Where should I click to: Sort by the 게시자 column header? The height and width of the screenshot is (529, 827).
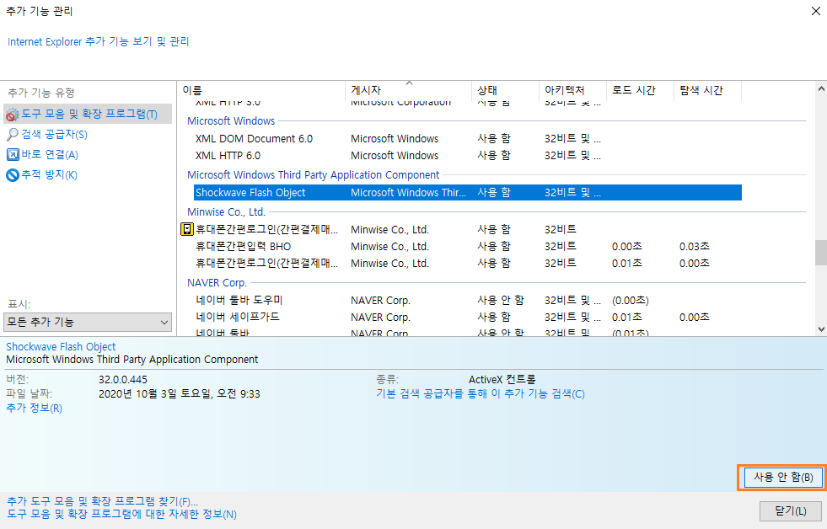408,90
